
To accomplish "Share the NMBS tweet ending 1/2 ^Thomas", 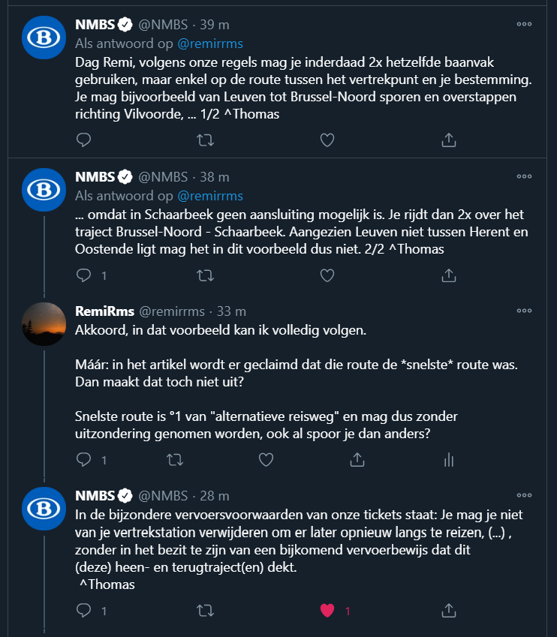I will pos(448,140).
